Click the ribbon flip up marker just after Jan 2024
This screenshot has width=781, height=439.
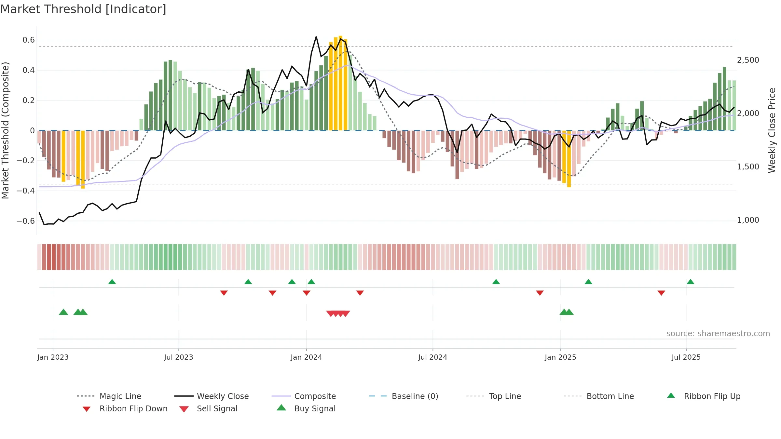pyautogui.click(x=311, y=282)
